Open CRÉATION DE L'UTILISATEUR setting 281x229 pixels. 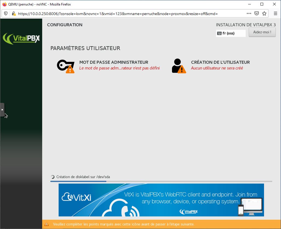(220, 62)
